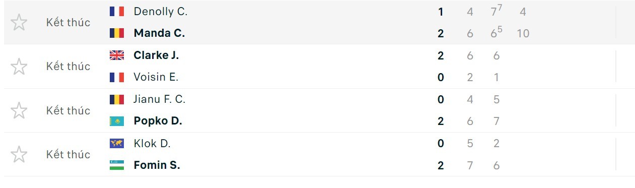The width and height of the screenshot is (635, 188).
Task: Open player Manda C.
Action: pyautogui.click(x=159, y=33)
